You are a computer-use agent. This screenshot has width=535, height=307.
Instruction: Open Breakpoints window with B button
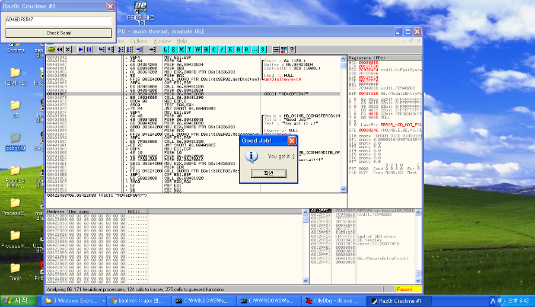point(238,50)
